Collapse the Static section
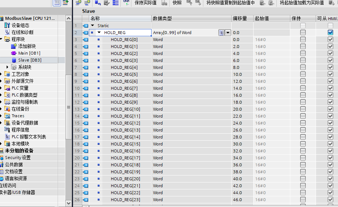The width and height of the screenshot is (338, 207). coord(92,26)
